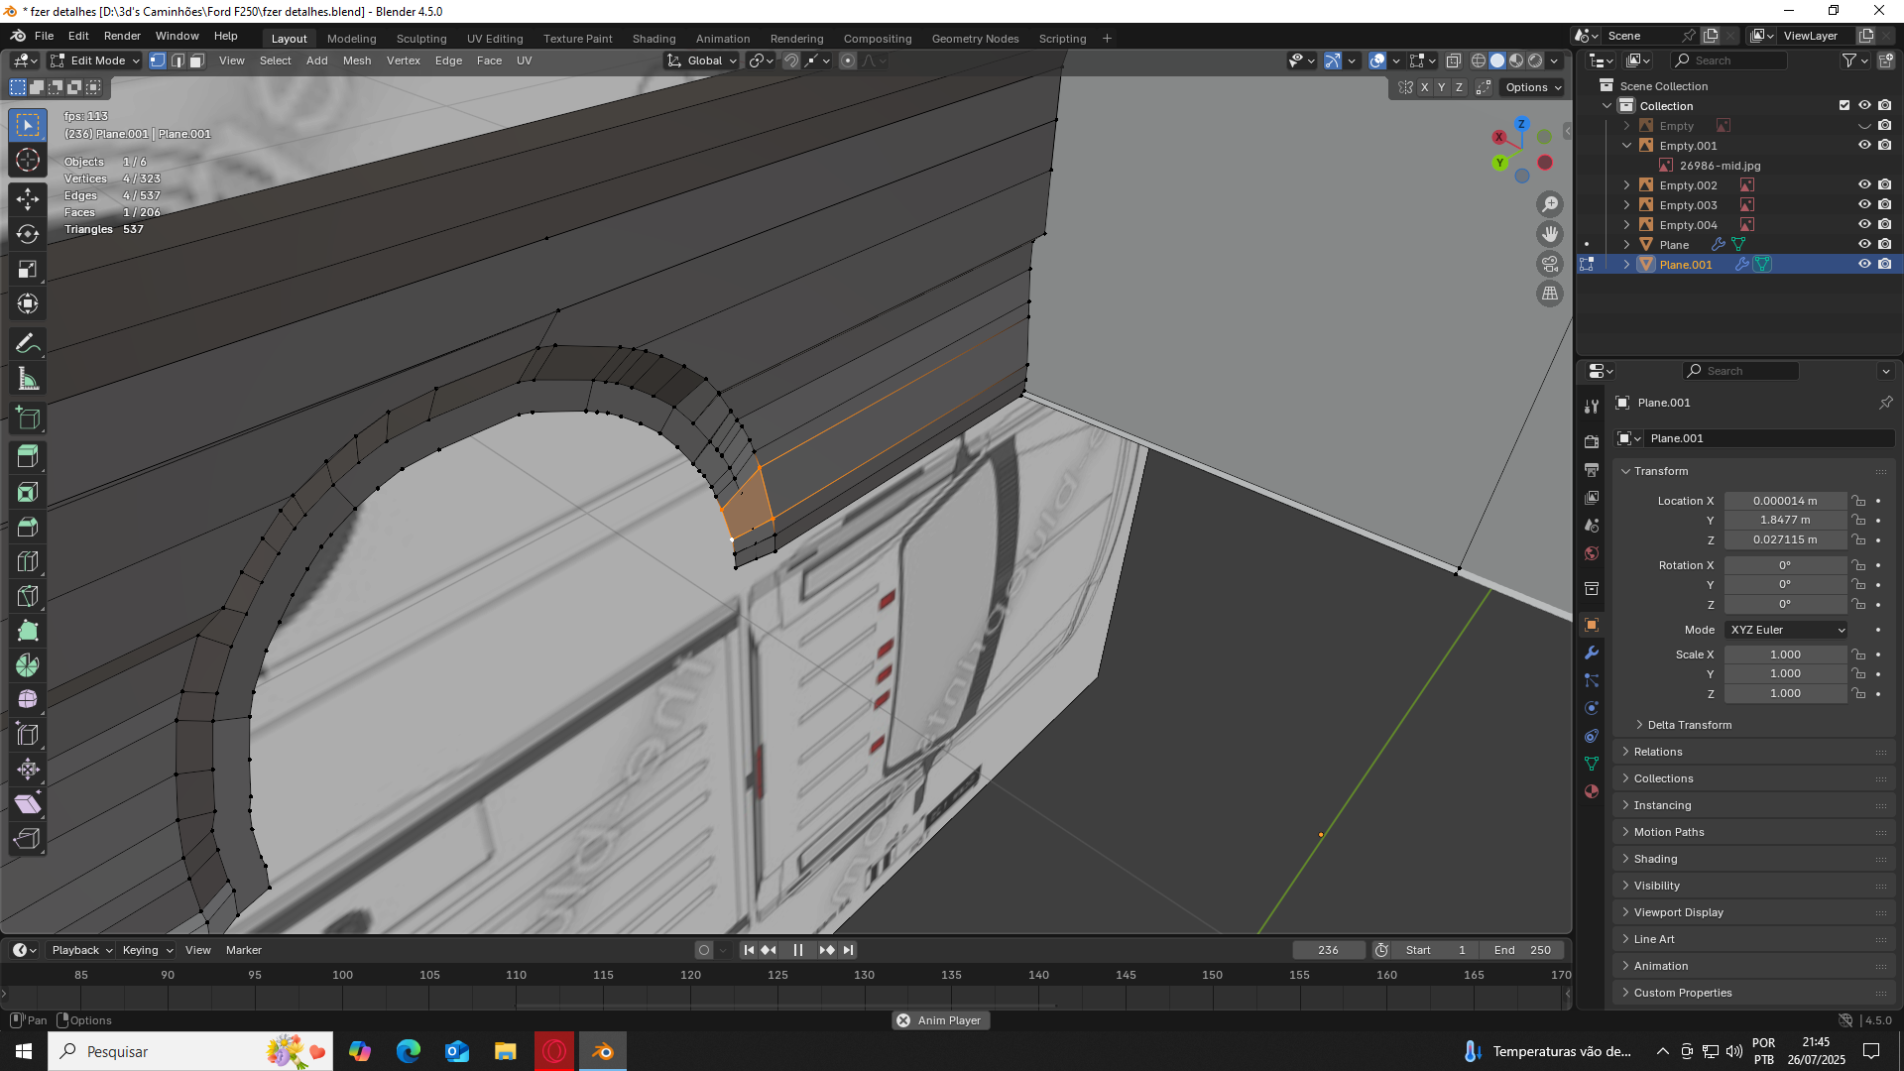The width and height of the screenshot is (1904, 1071).
Task: Pause the animation playback
Action: coord(798,950)
